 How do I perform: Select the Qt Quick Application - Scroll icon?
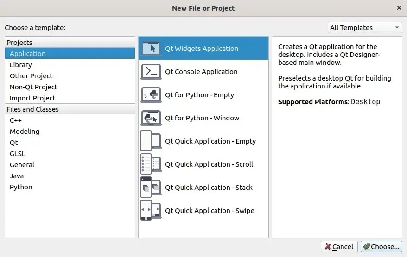click(x=151, y=164)
